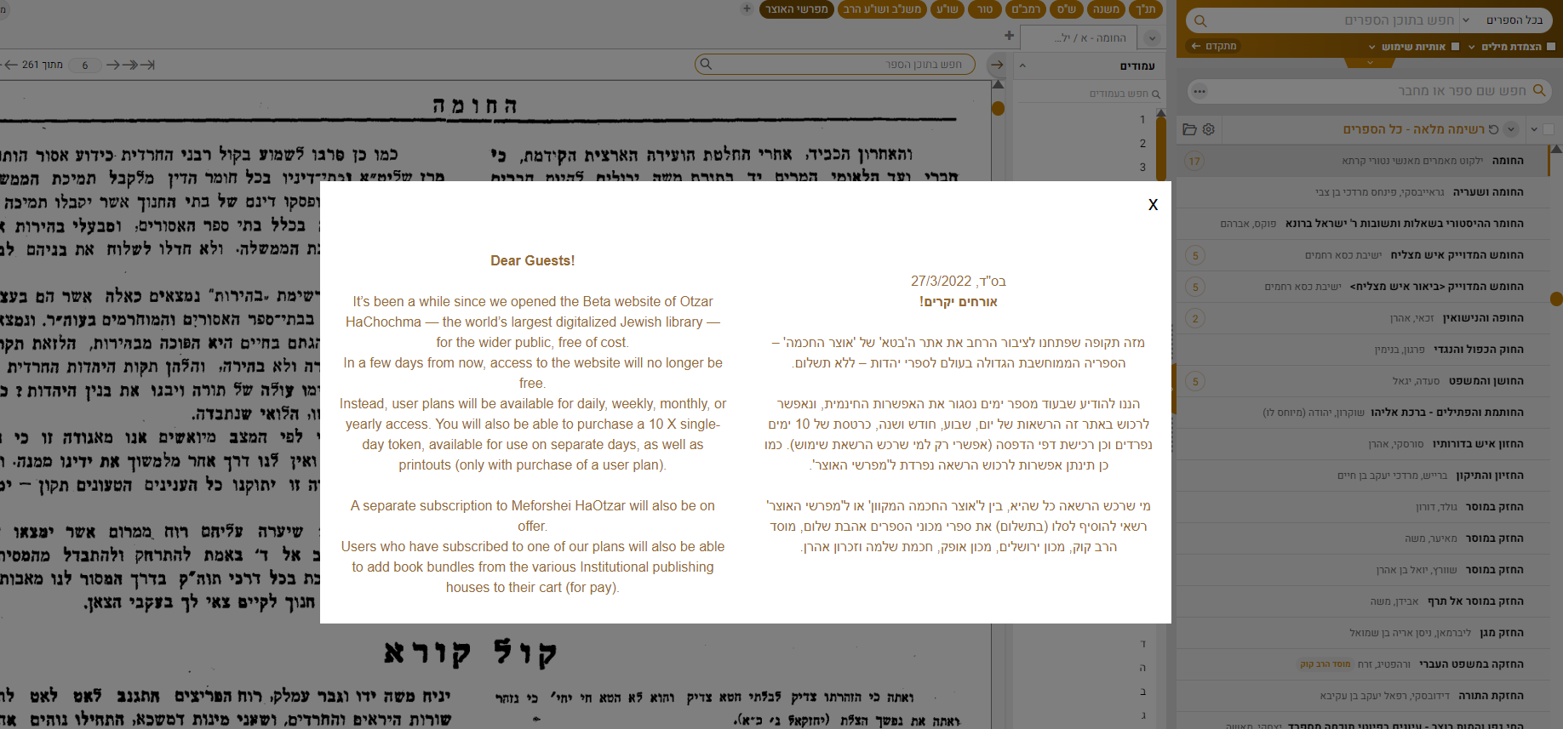
Task: Open the tab list dropdown beside the החומה tab
Action: tap(1152, 38)
